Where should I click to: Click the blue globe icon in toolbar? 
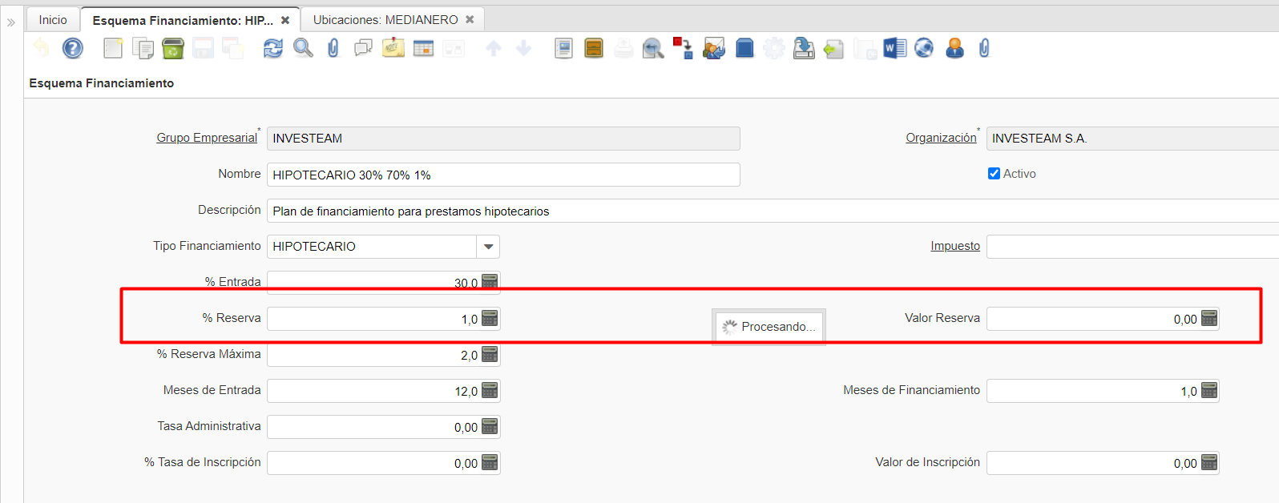[x=924, y=49]
